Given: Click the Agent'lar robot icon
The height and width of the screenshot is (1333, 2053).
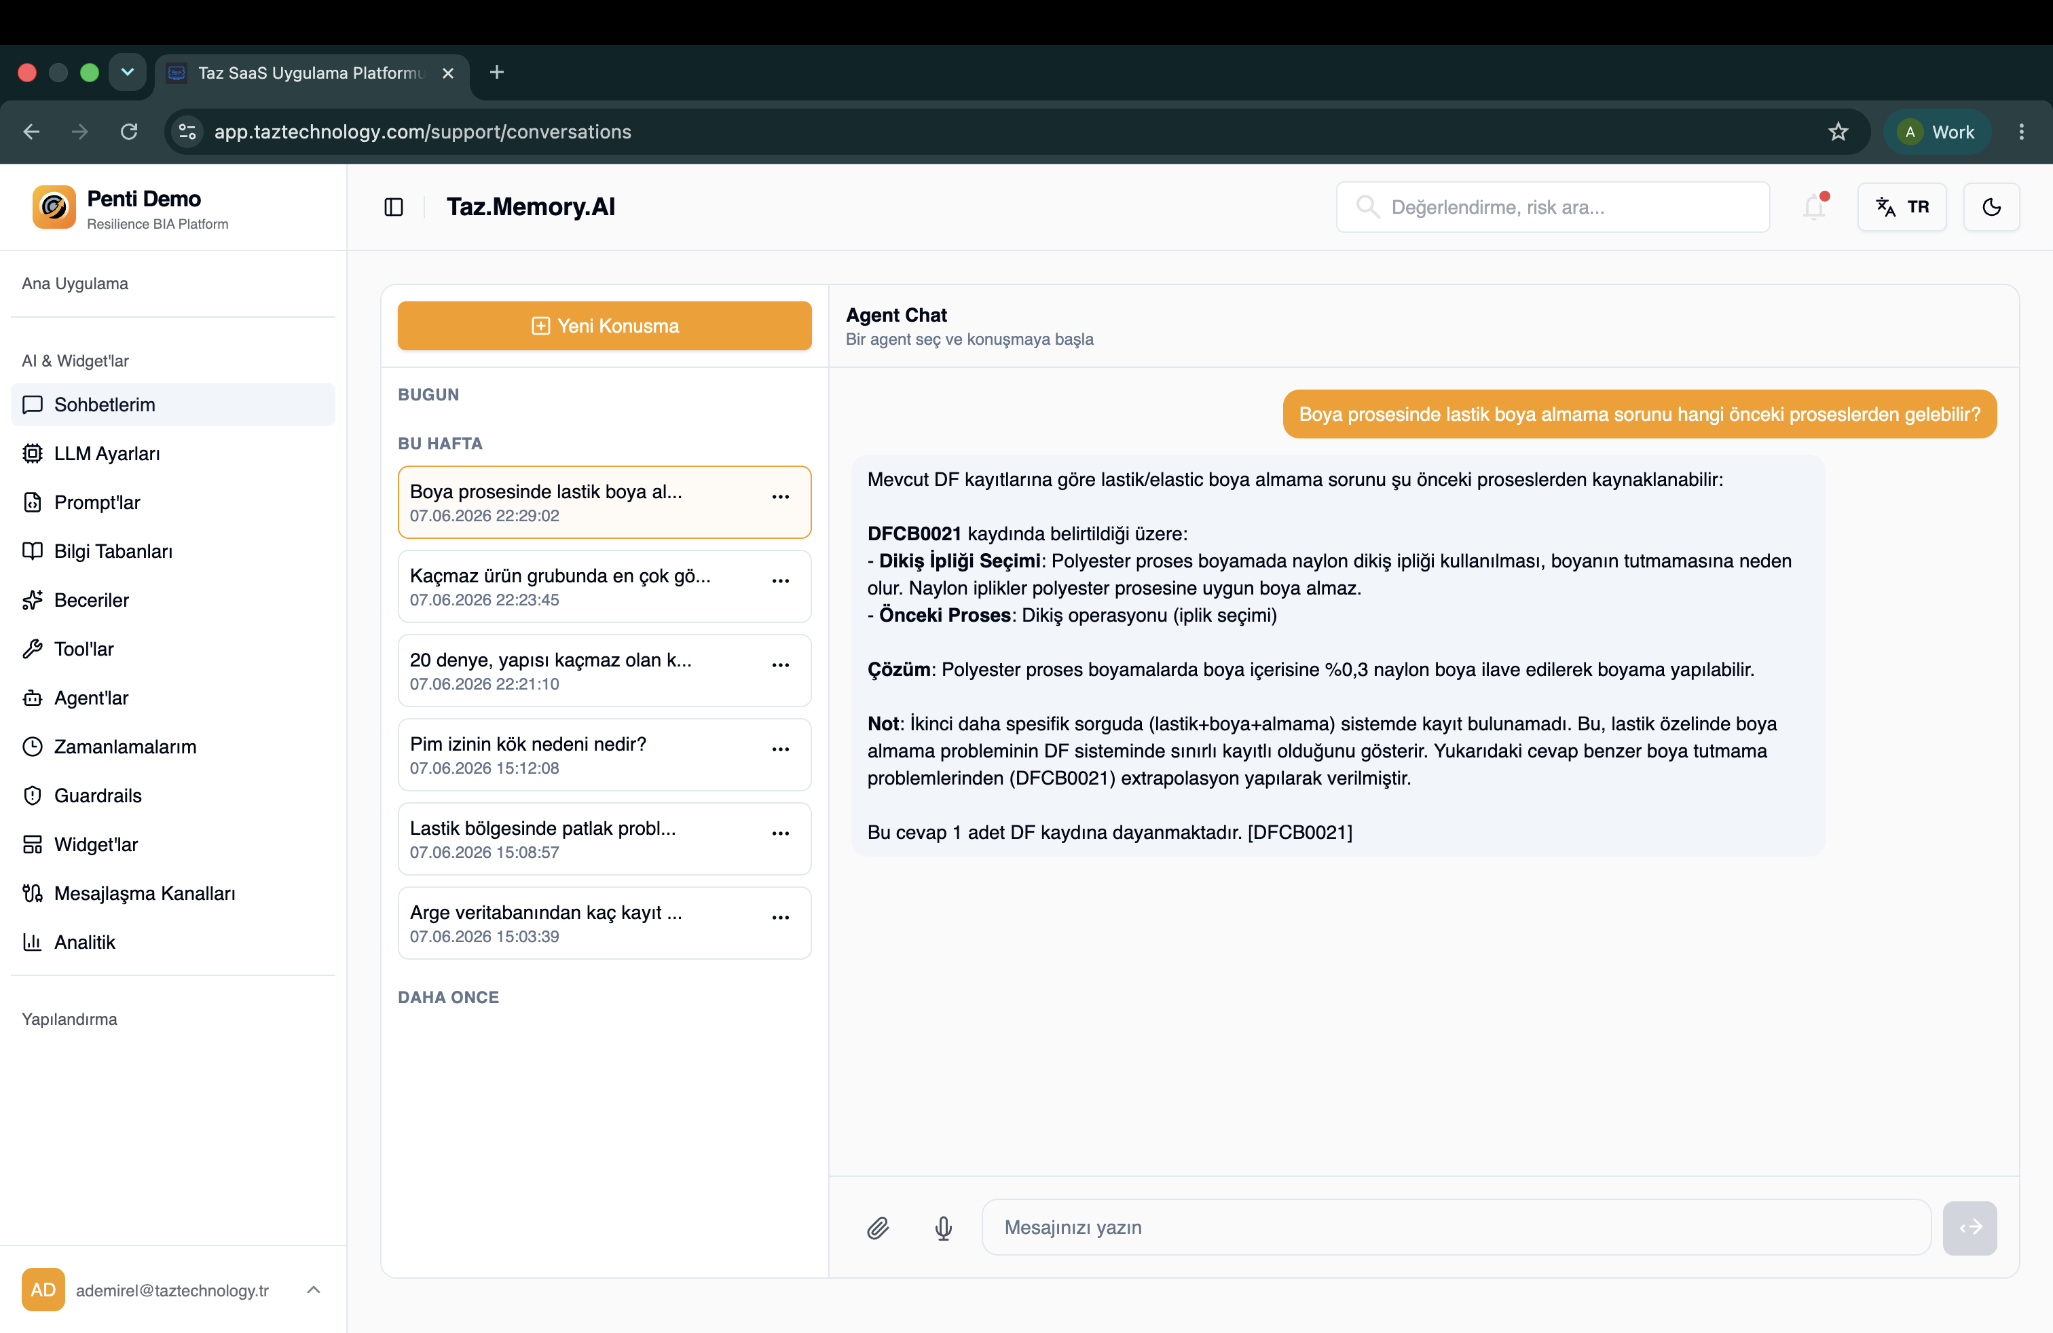Looking at the screenshot, I should pyautogui.click(x=33, y=698).
